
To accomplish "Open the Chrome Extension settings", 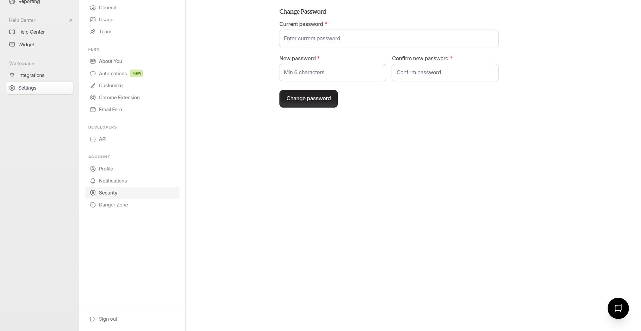I will (119, 98).
